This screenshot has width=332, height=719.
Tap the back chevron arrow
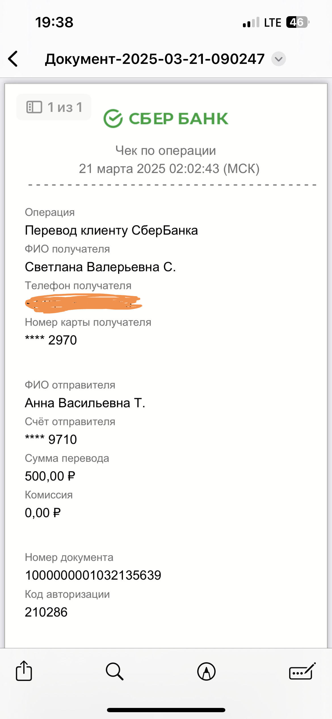pos(13,59)
